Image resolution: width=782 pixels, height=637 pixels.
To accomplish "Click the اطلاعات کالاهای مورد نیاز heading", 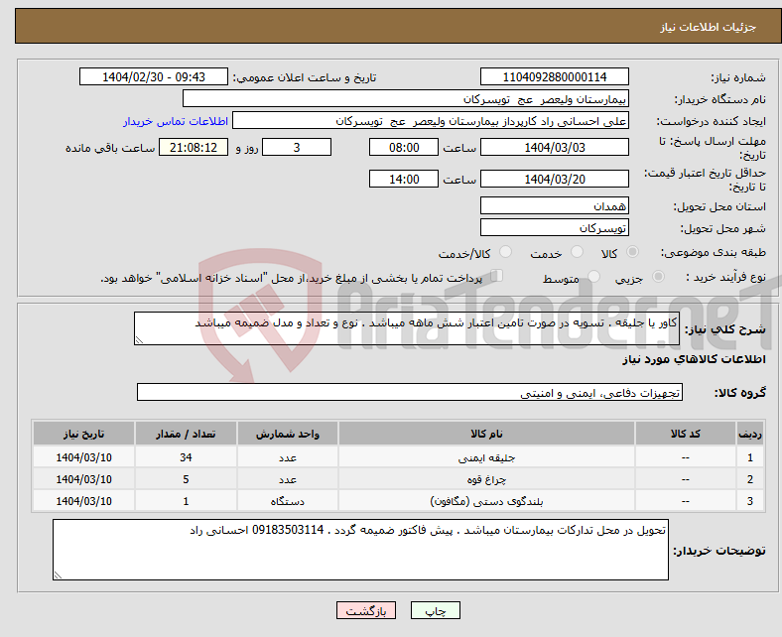I will 694,359.
